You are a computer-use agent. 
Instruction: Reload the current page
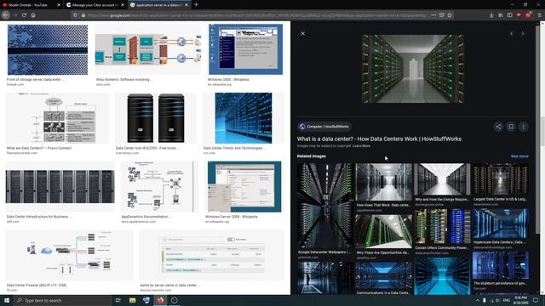(24, 15)
